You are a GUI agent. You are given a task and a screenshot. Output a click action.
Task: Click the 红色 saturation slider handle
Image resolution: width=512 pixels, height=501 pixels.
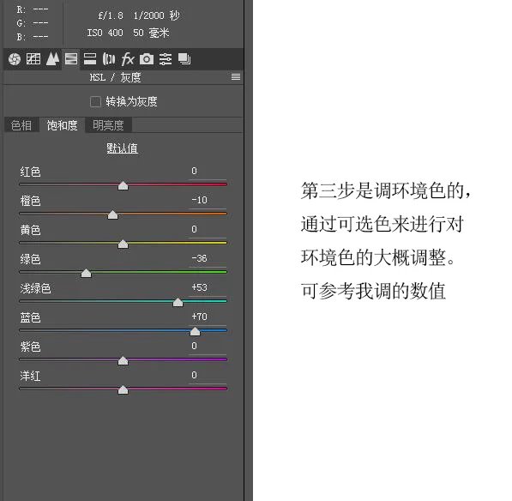(x=123, y=186)
